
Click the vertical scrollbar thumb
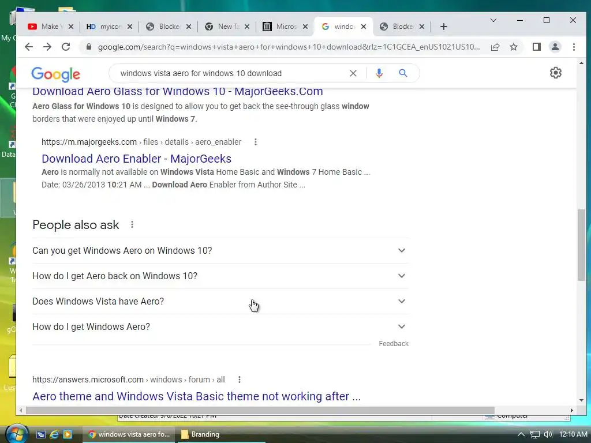(581, 245)
